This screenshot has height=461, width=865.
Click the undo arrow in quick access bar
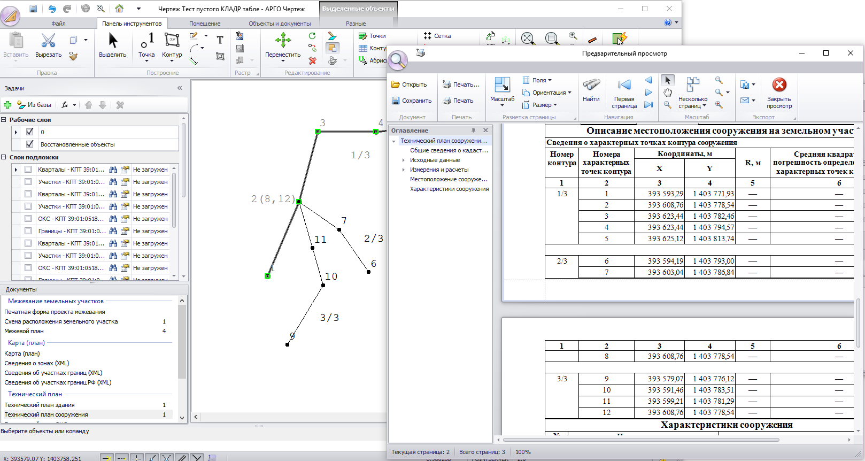click(52, 9)
